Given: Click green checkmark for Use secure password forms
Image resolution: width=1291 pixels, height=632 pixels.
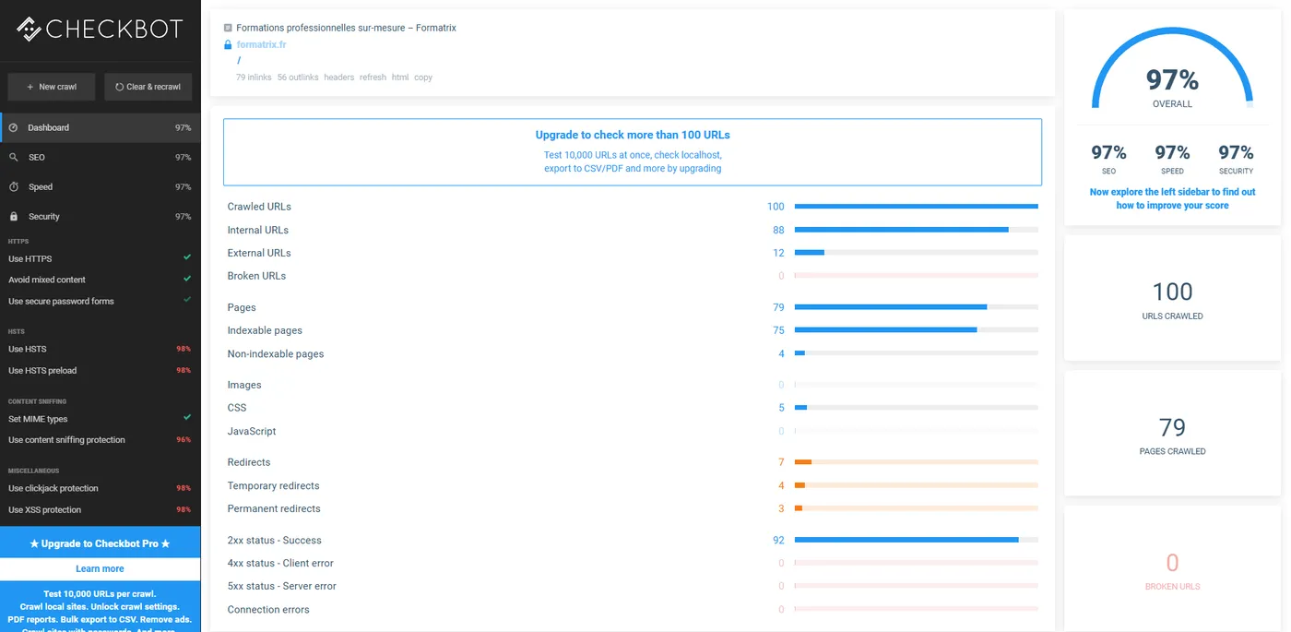Looking at the screenshot, I should [187, 301].
